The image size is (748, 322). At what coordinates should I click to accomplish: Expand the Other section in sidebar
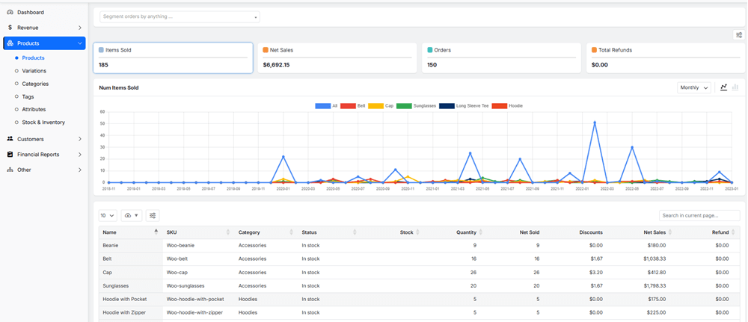coord(43,170)
